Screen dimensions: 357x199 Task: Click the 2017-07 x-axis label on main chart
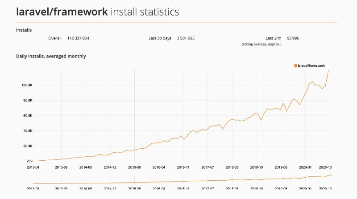208,167
